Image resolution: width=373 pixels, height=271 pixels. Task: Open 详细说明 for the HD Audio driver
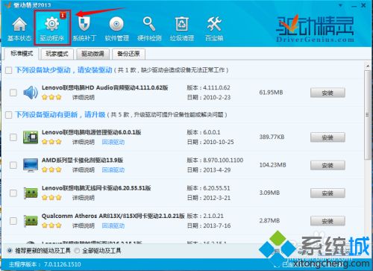[x=84, y=97]
